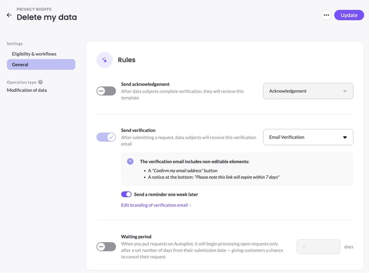Click the Operation type help icon

(x=40, y=82)
